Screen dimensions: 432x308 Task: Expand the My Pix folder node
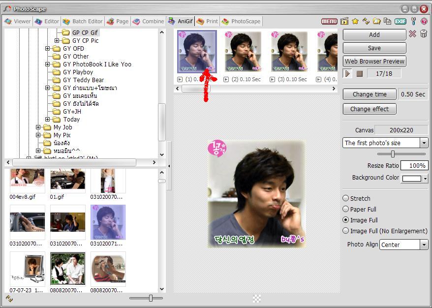(x=38, y=135)
